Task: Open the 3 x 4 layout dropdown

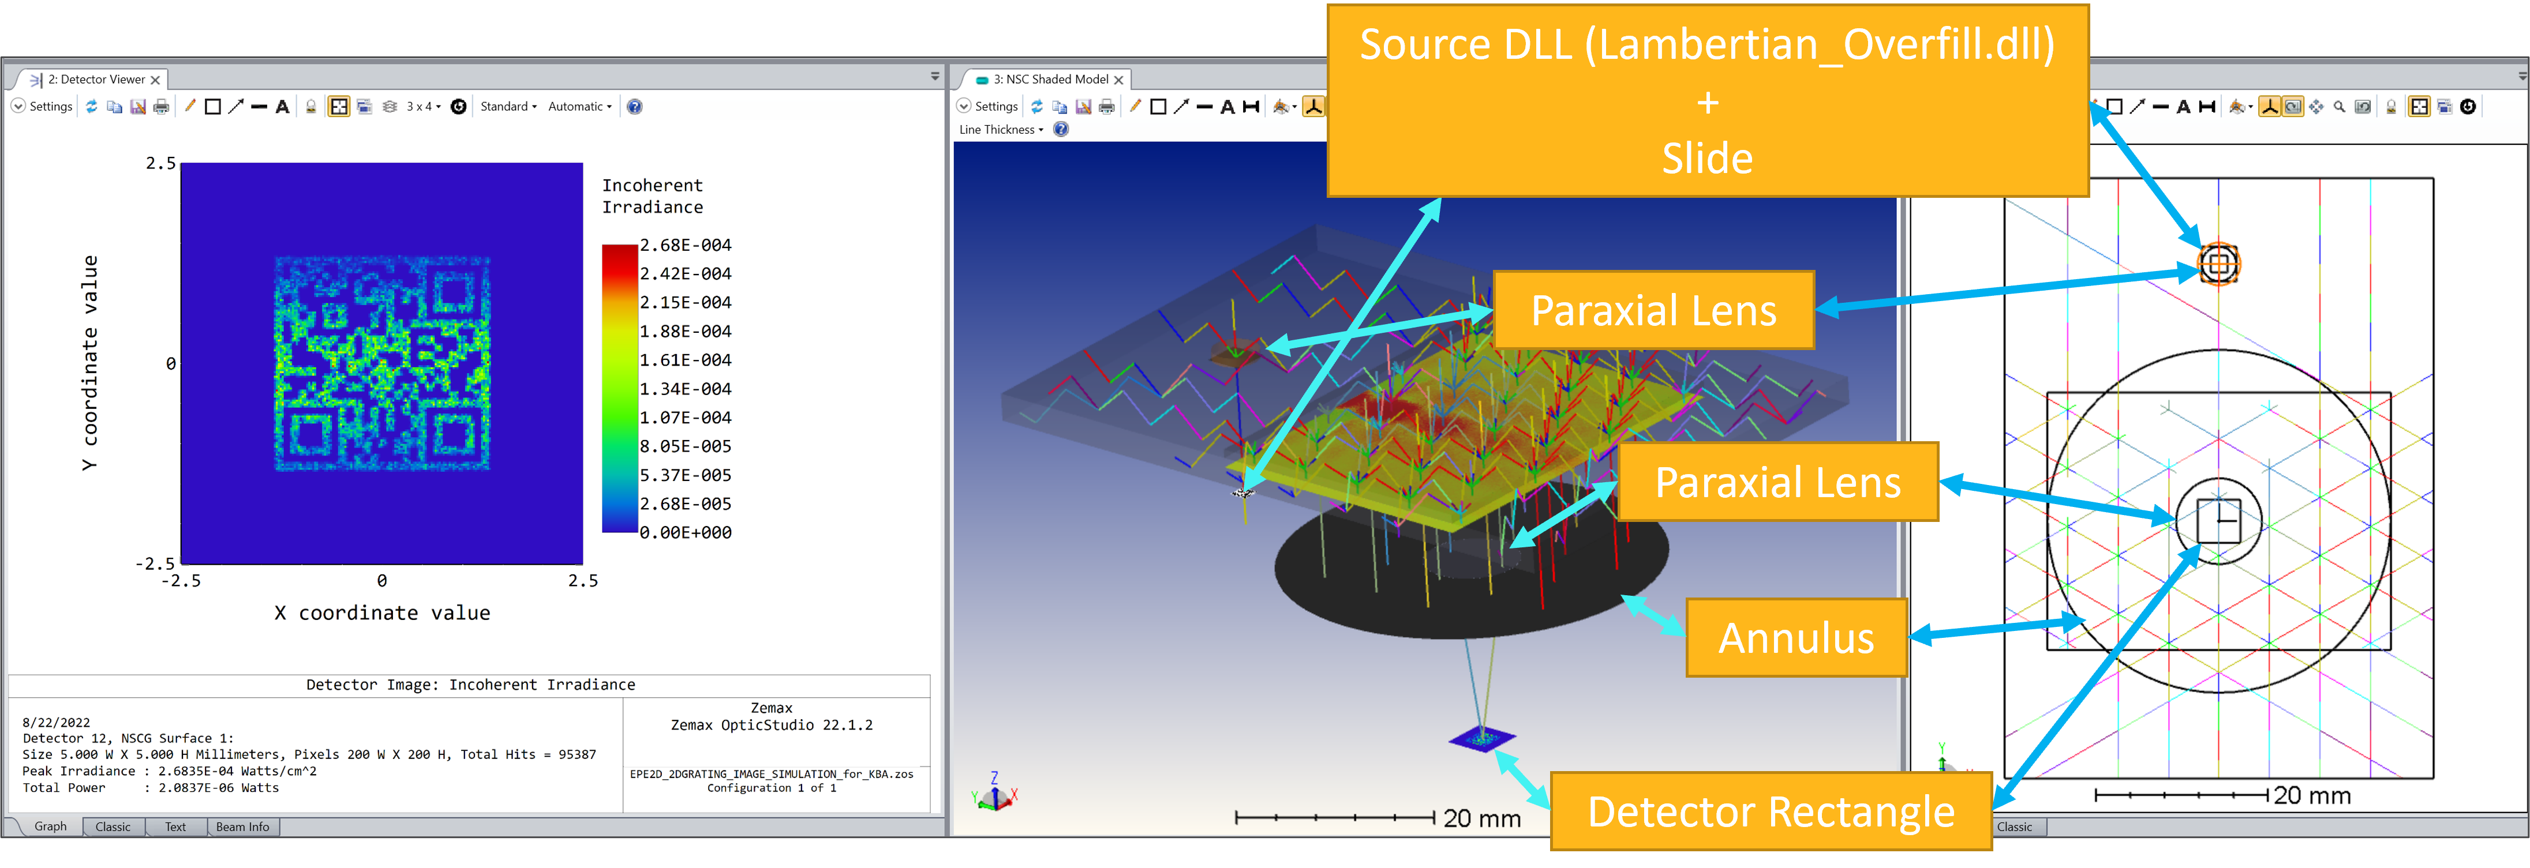Action: click(x=424, y=106)
